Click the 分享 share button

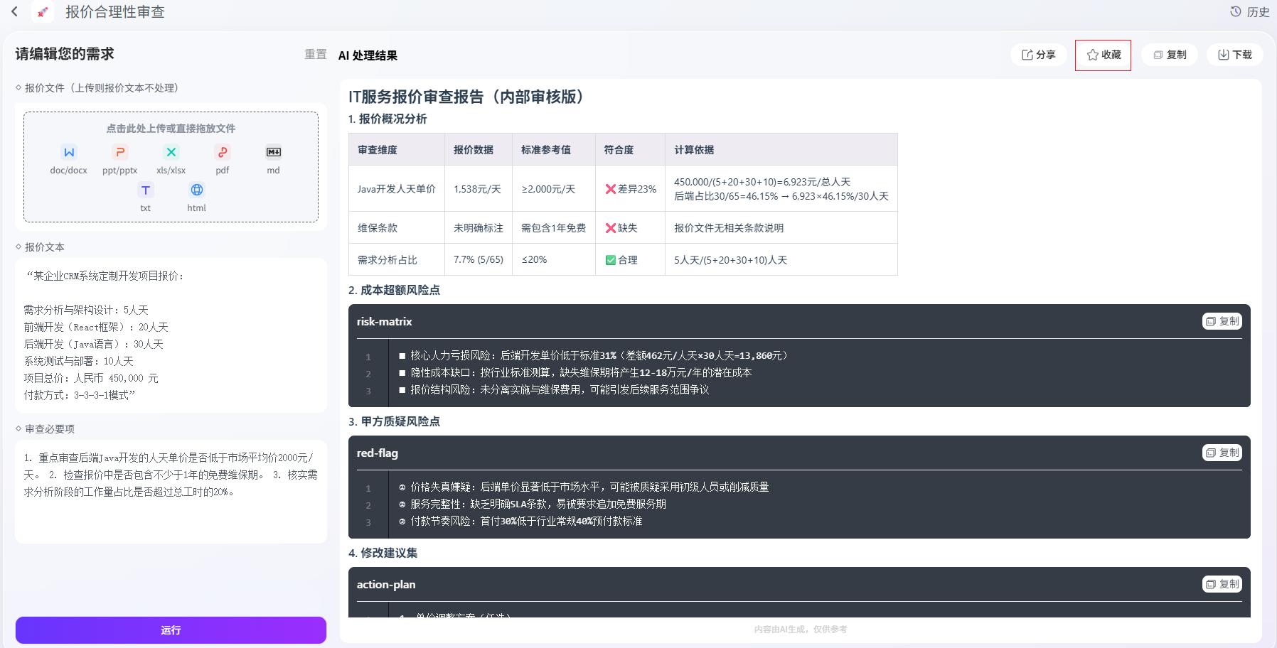tap(1038, 55)
